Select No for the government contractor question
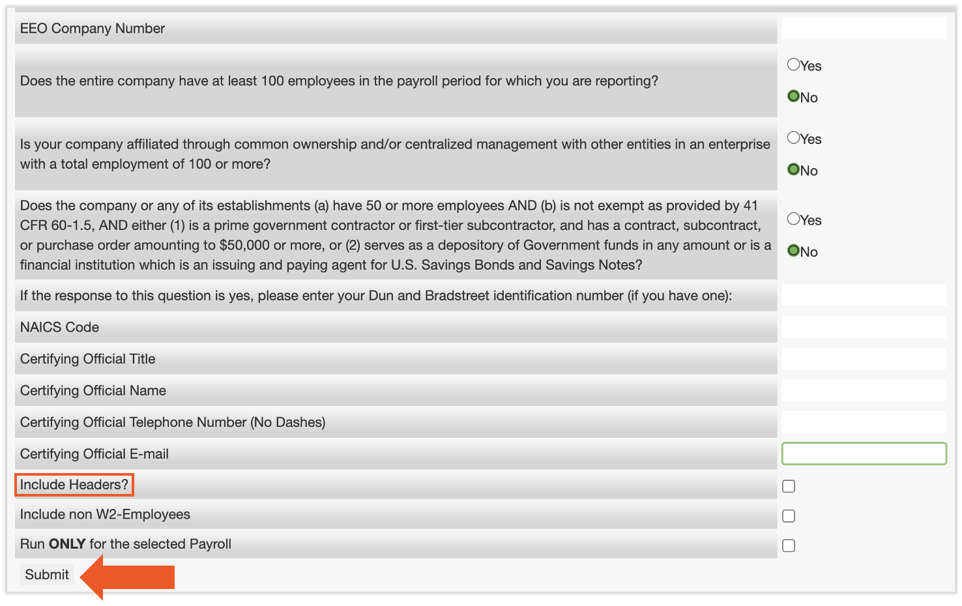Image resolution: width=962 pixels, height=606 pixels. tap(794, 251)
